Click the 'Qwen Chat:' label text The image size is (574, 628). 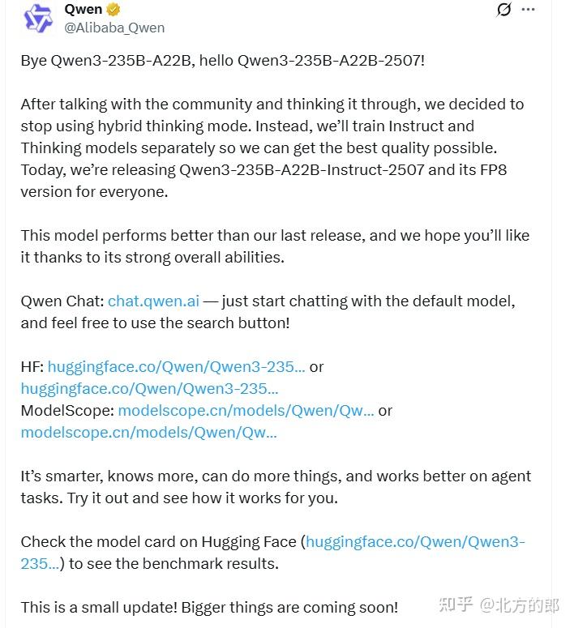point(62,301)
